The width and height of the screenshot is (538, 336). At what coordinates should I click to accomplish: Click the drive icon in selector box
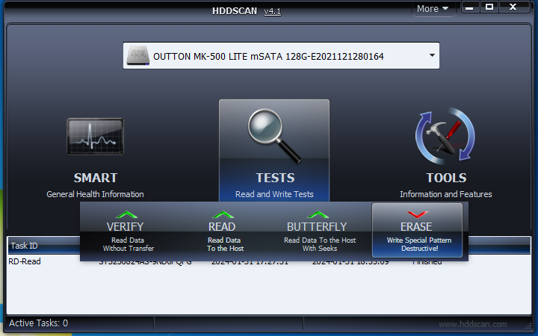[x=137, y=56]
